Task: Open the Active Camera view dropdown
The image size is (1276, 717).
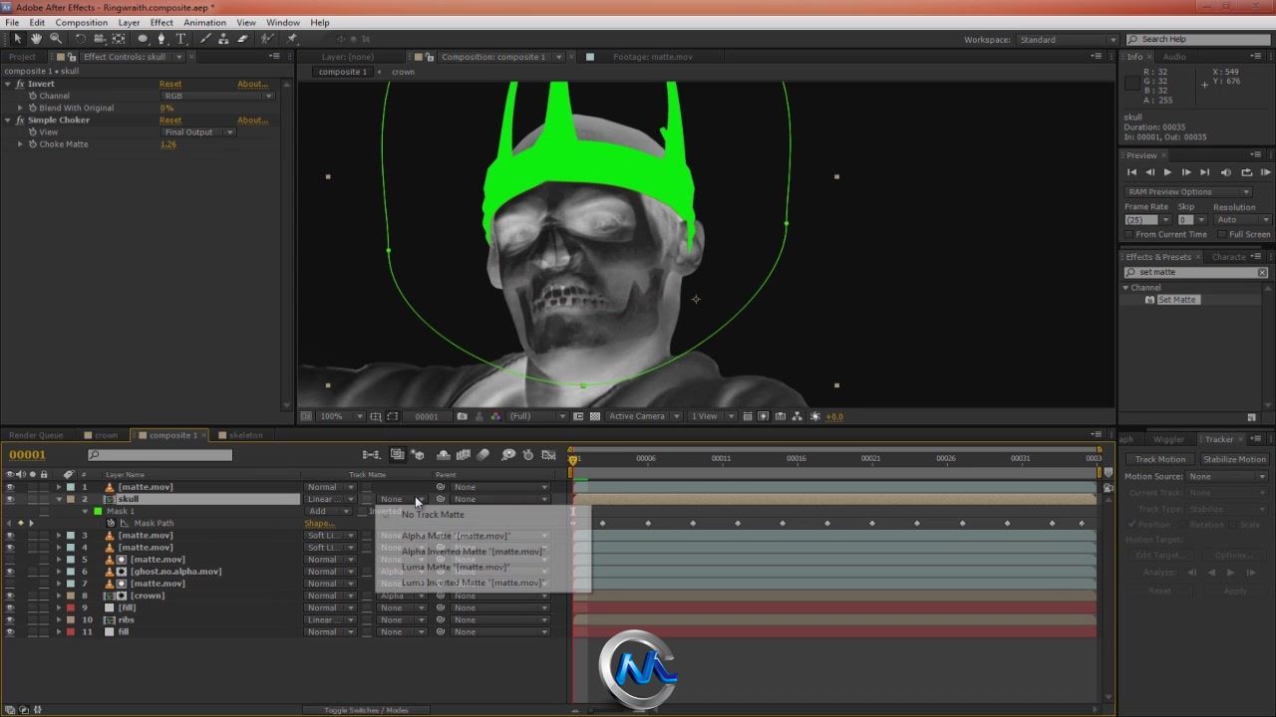Action: (644, 416)
